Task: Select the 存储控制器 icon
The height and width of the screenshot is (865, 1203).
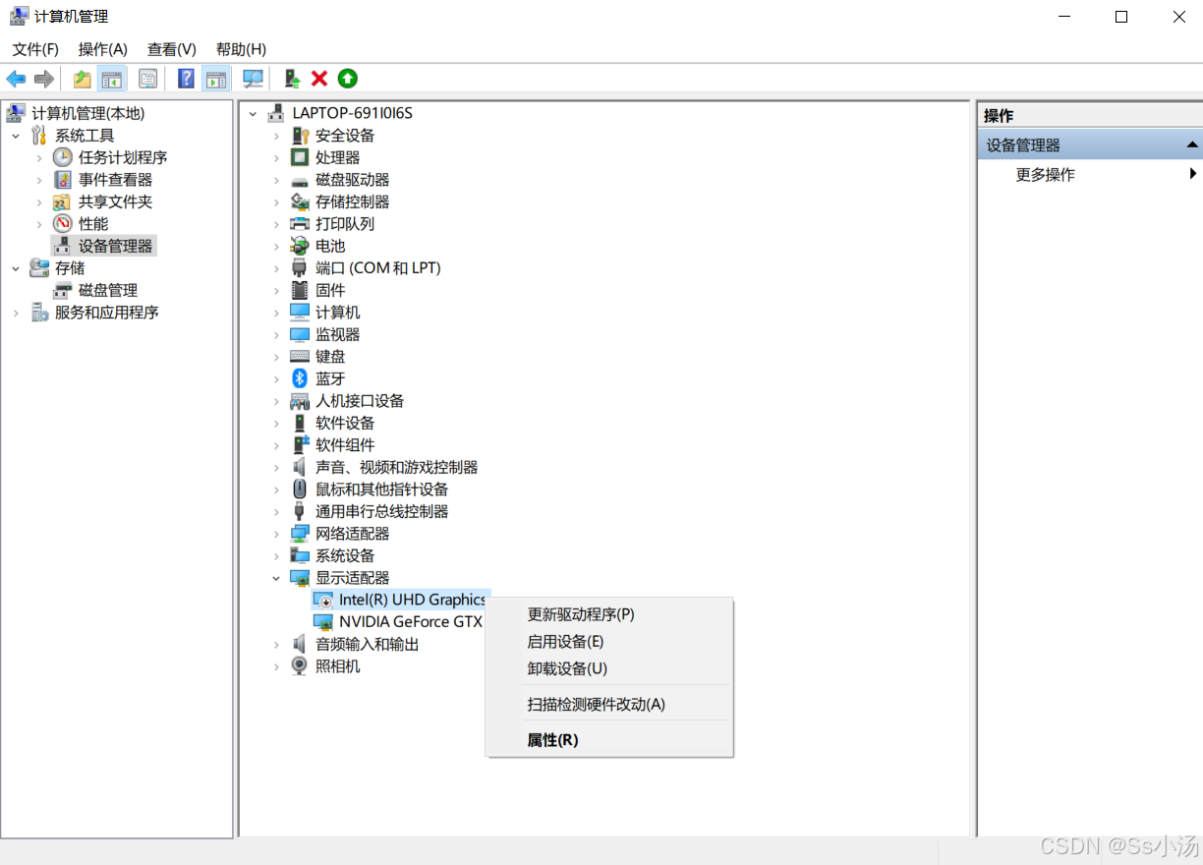Action: pos(300,202)
